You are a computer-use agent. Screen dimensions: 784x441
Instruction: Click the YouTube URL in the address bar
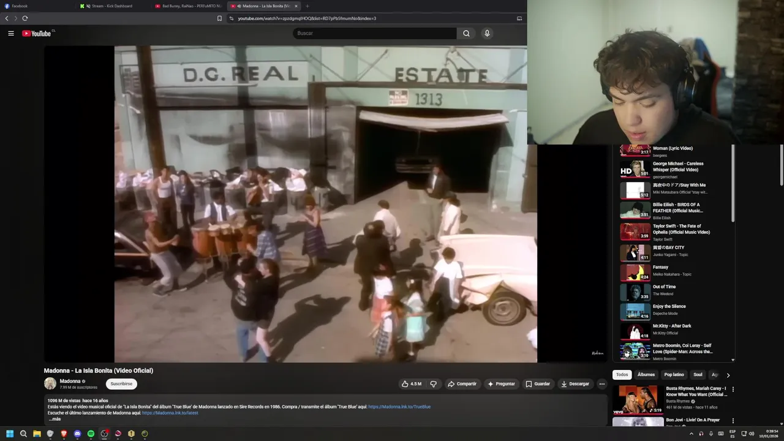click(307, 18)
